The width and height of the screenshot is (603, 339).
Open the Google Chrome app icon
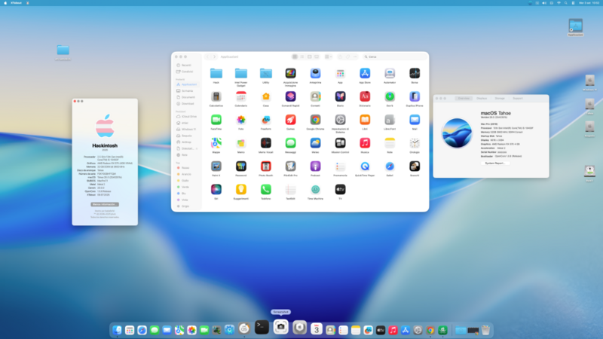click(x=315, y=120)
